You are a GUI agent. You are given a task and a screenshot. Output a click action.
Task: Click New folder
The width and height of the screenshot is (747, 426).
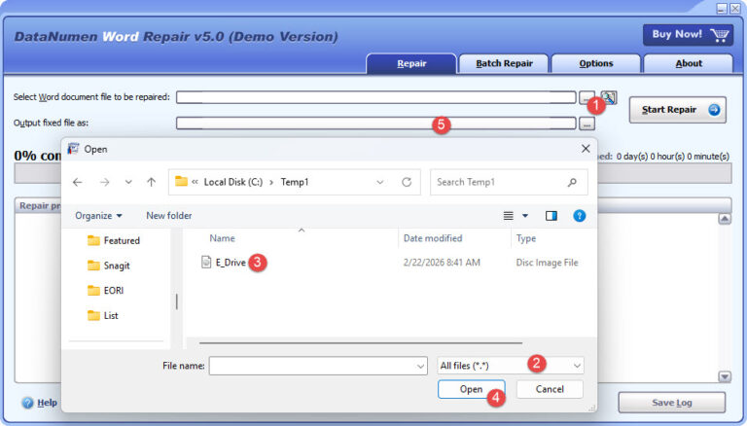pos(168,216)
